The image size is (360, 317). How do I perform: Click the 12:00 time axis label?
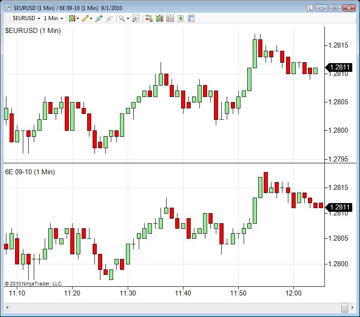coord(293,293)
